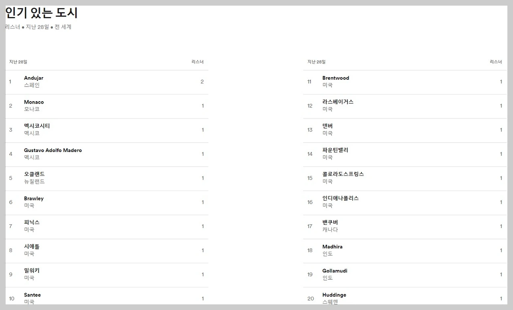
Task: Select the 라스베이거스 city entry
Action: tap(338, 102)
